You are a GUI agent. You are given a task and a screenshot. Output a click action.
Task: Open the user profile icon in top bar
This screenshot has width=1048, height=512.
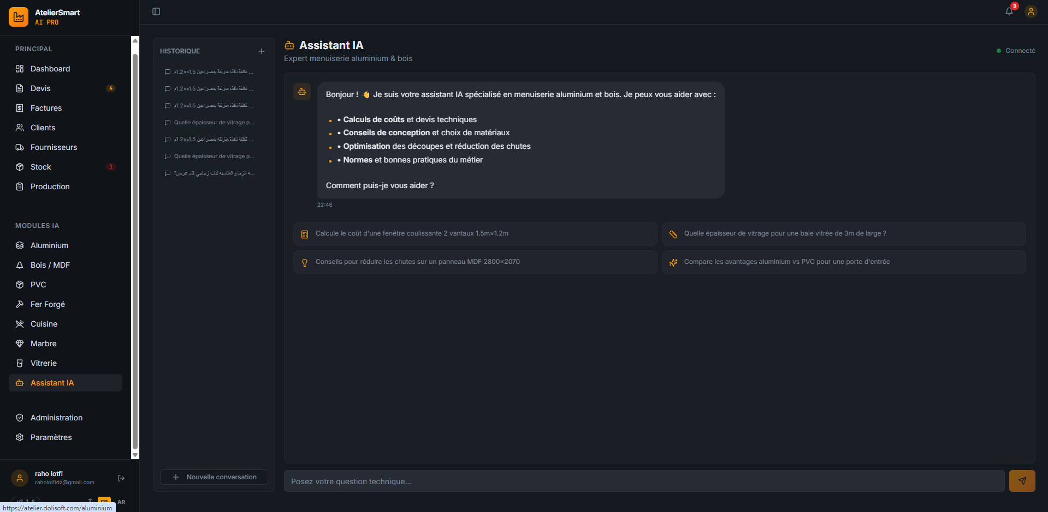1031,11
